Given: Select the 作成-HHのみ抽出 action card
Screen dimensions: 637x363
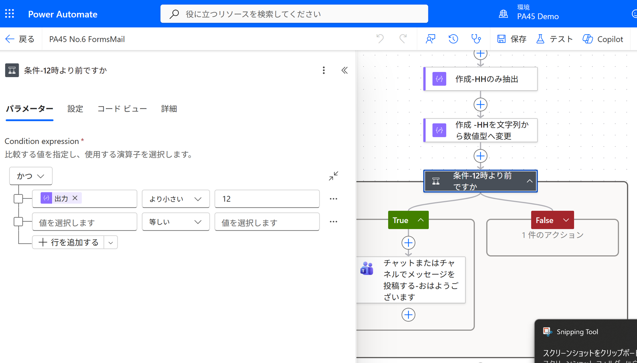Looking at the screenshot, I should [481, 79].
